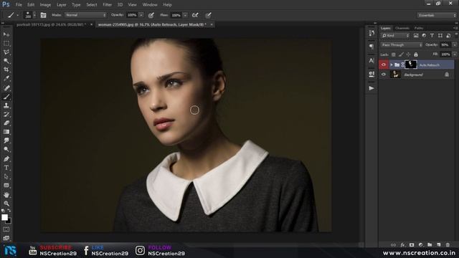Create a new group folder icon
This screenshot has height=258, width=459.
click(x=430, y=245)
